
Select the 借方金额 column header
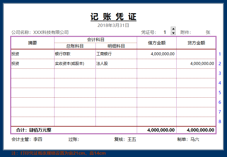pos(157,43)
